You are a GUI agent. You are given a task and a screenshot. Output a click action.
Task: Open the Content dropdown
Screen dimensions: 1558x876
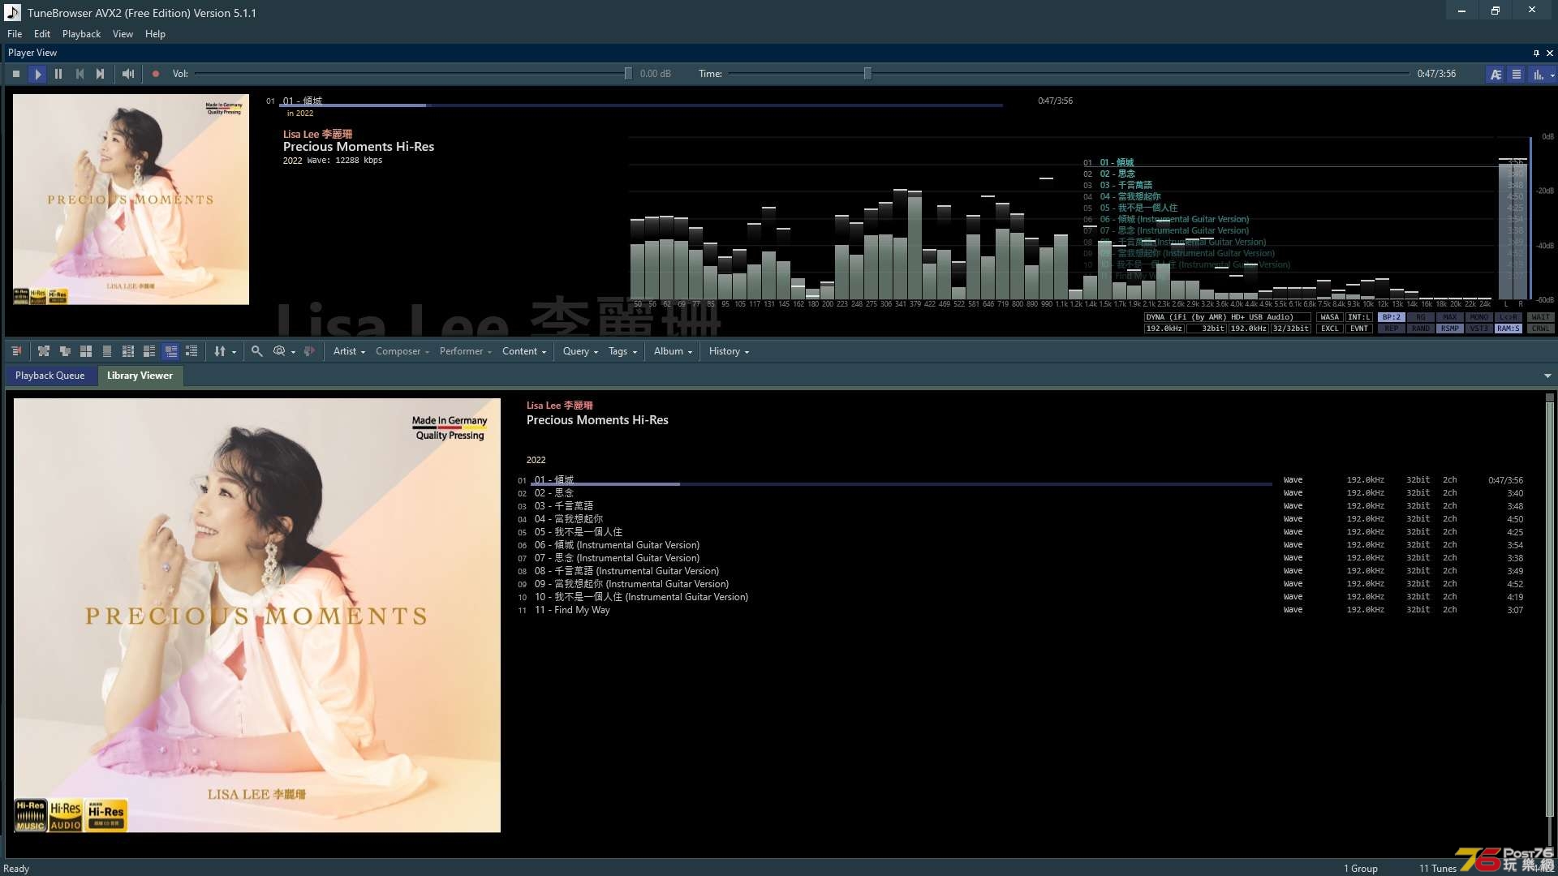pyautogui.click(x=524, y=351)
